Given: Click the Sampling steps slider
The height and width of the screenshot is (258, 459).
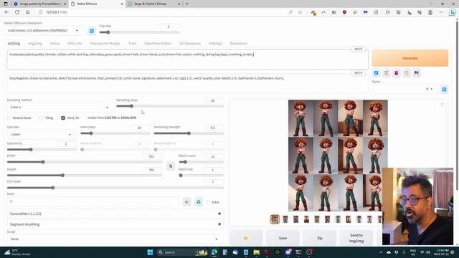Looking at the screenshot, I should [170, 106].
